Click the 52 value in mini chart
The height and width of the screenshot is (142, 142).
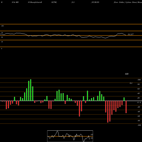click(92, 135)
